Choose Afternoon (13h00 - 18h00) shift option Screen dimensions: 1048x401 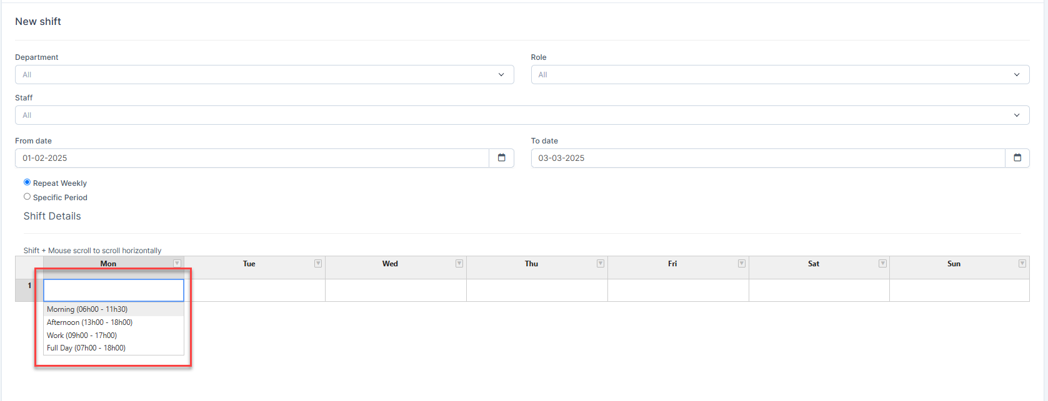(x=90, y=322)
